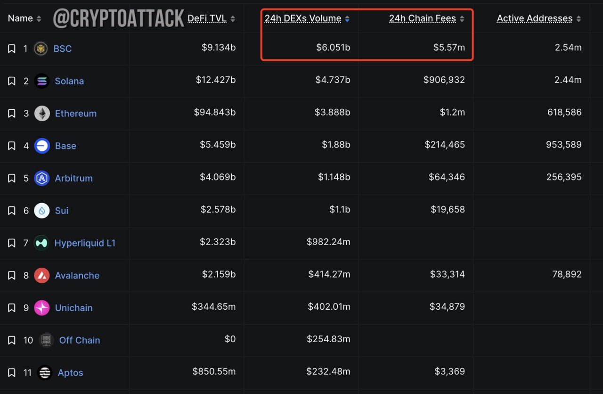Click the Avalanche red logo icon

(x=42, y=275)
